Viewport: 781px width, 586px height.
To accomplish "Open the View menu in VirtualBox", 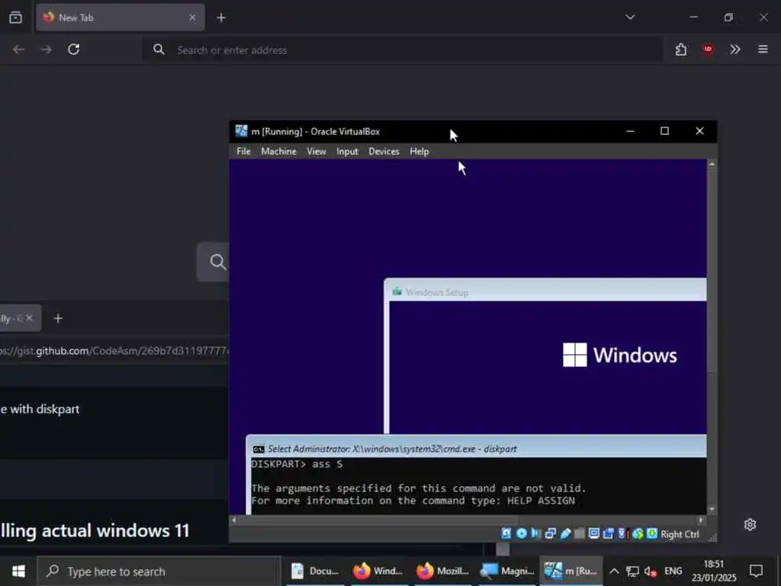I will pos(317,152).
